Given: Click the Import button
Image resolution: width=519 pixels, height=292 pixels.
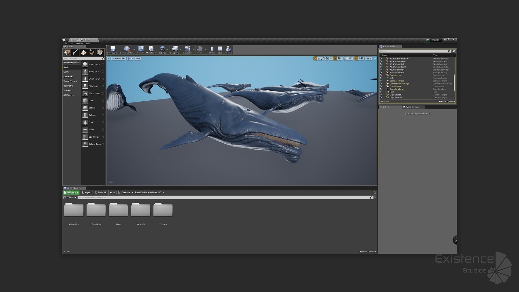Looking at the screenshot, I should [86, 193].
